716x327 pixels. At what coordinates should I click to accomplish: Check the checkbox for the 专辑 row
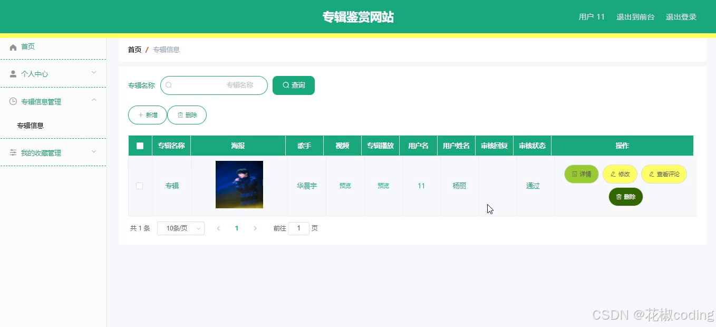[x=140, y=186]
